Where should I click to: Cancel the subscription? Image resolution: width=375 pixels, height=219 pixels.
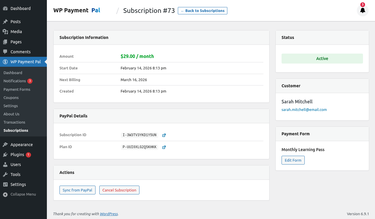119,190
